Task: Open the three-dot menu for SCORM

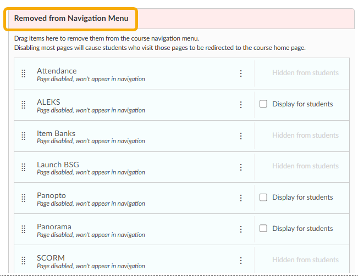Action: tap(241, 261)
